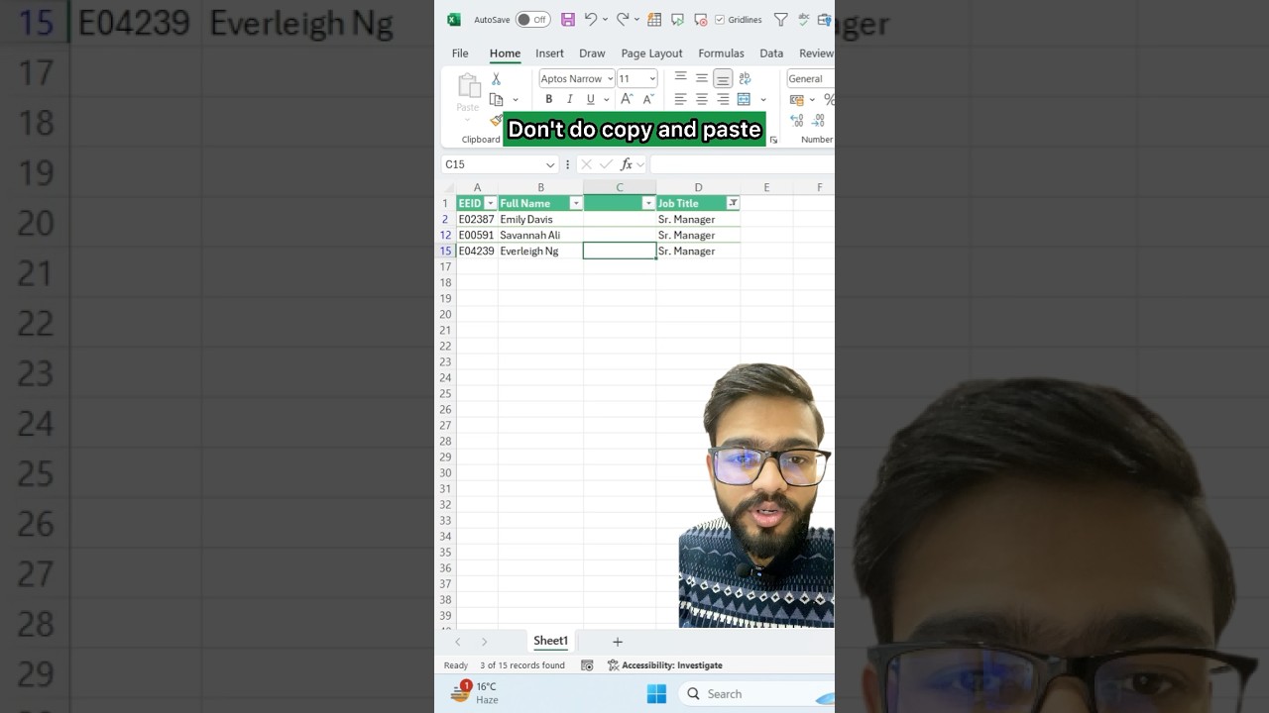Click the Insert Function fx button

pos(627,164)
